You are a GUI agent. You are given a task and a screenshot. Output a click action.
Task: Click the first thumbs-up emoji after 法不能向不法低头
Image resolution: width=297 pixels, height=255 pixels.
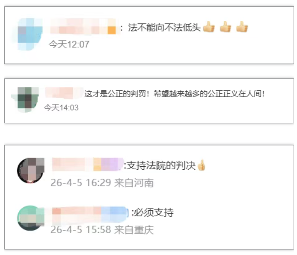click(x=209, y=26)
